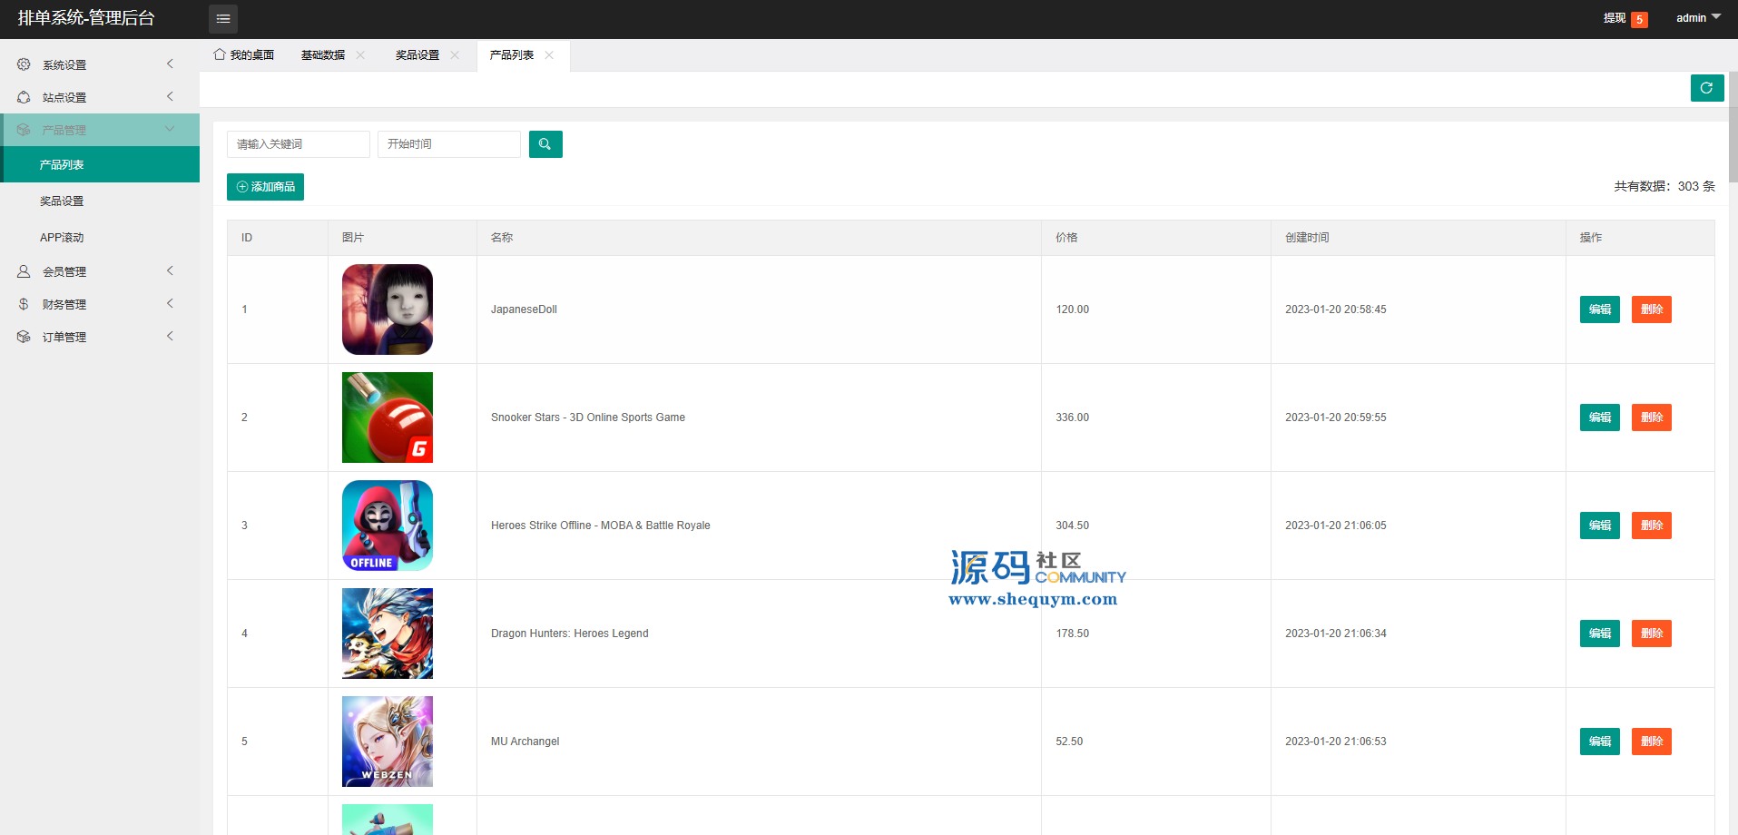Delete the JapaneseDoll product
This screenshot has width=1738, height=835.
[x=1652, y=309]
